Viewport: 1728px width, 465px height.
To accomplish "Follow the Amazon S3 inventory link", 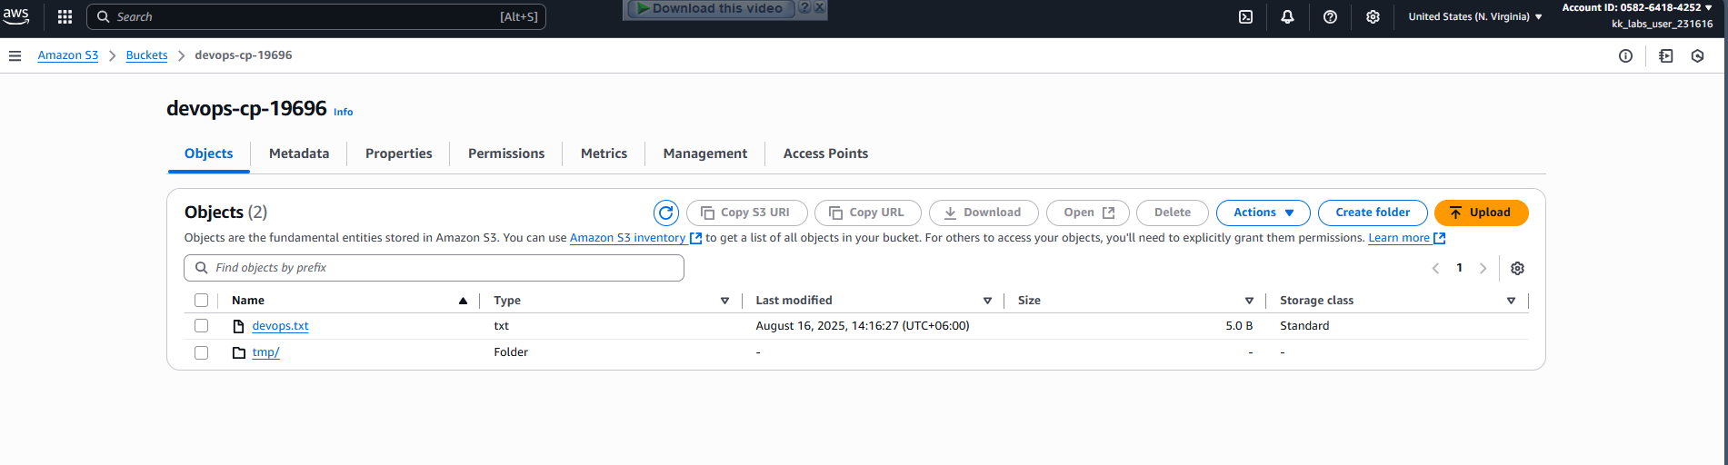I will point(635,238).
